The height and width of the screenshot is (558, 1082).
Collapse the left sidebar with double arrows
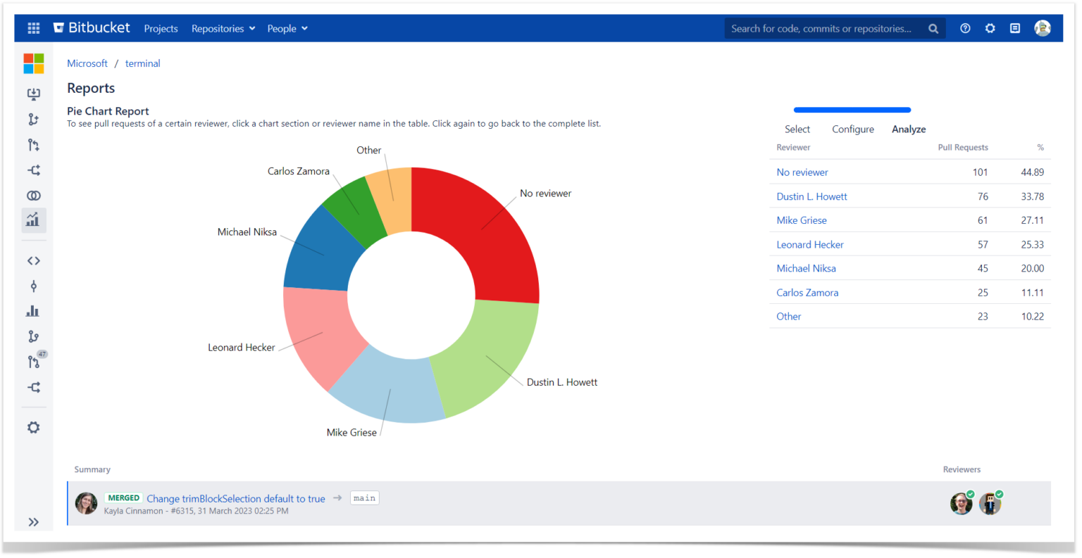coord(33,521)
